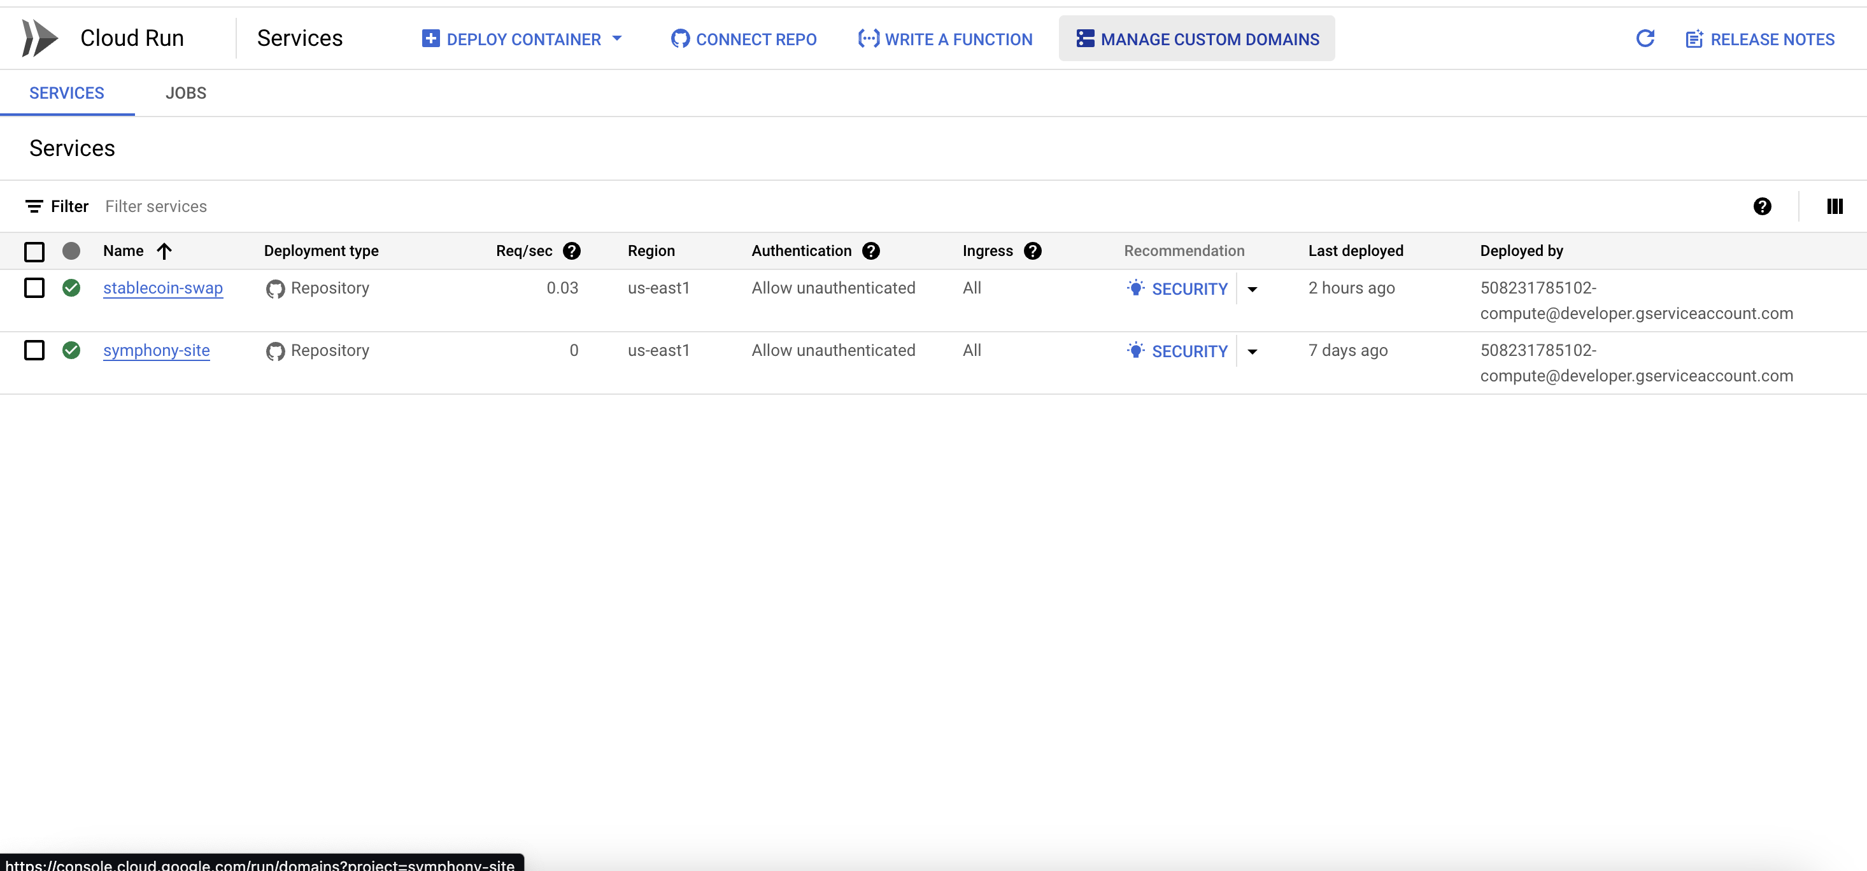Screen dimensions: 1867x871
Task: Select the Services tab
Action: pos(67,93)
